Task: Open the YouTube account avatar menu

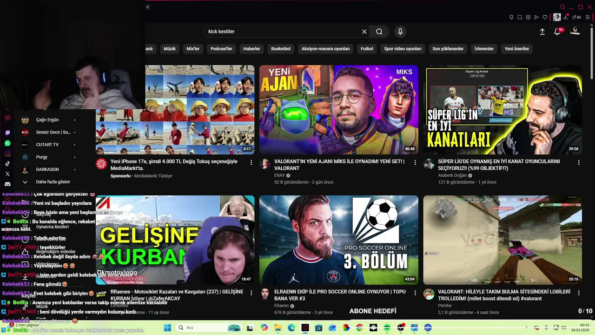Action: coord(575,31)
